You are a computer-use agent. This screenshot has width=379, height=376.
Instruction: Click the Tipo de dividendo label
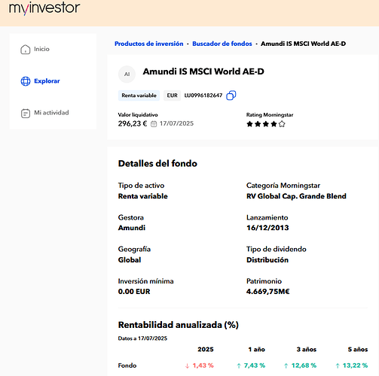pyautogui.click(x=277, y=249)
